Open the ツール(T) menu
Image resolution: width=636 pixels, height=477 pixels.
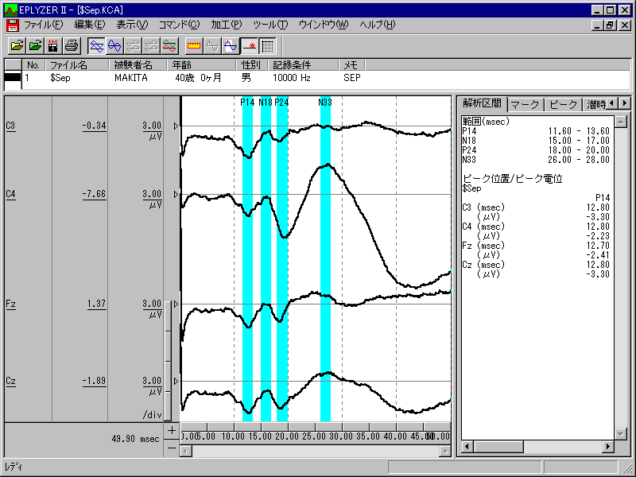click(x=271, y=25)
